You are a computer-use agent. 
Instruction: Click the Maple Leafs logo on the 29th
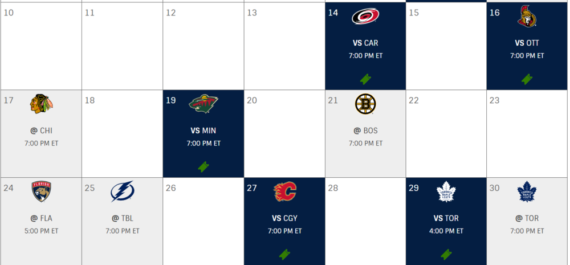coord(446,191)
